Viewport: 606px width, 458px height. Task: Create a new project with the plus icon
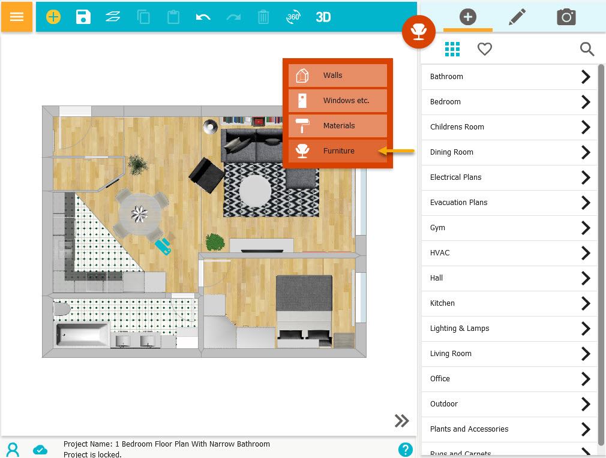click(53, 17)
